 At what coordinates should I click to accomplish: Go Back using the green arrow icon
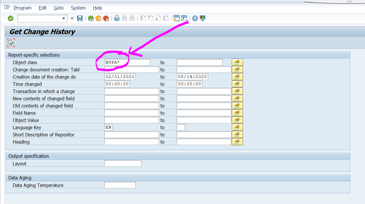click(90, 18)
